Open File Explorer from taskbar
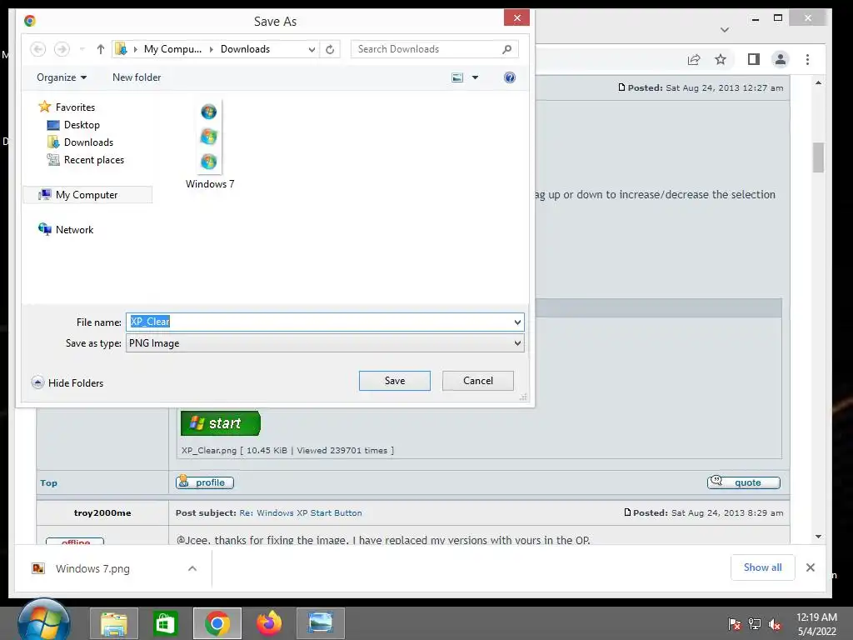The image size is (853, 640). [x=113, y=623]
